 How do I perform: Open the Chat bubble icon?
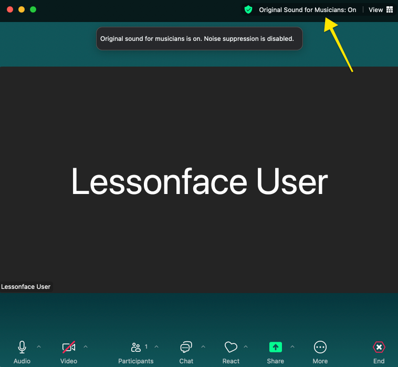pyautogui.click(x=186, y=348)
